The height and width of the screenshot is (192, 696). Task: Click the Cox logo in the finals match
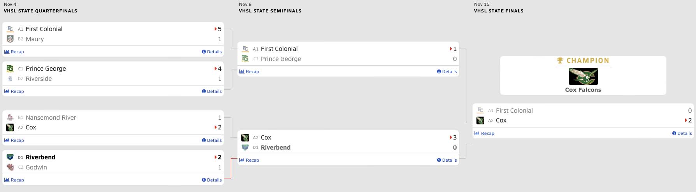coord(480,120)
